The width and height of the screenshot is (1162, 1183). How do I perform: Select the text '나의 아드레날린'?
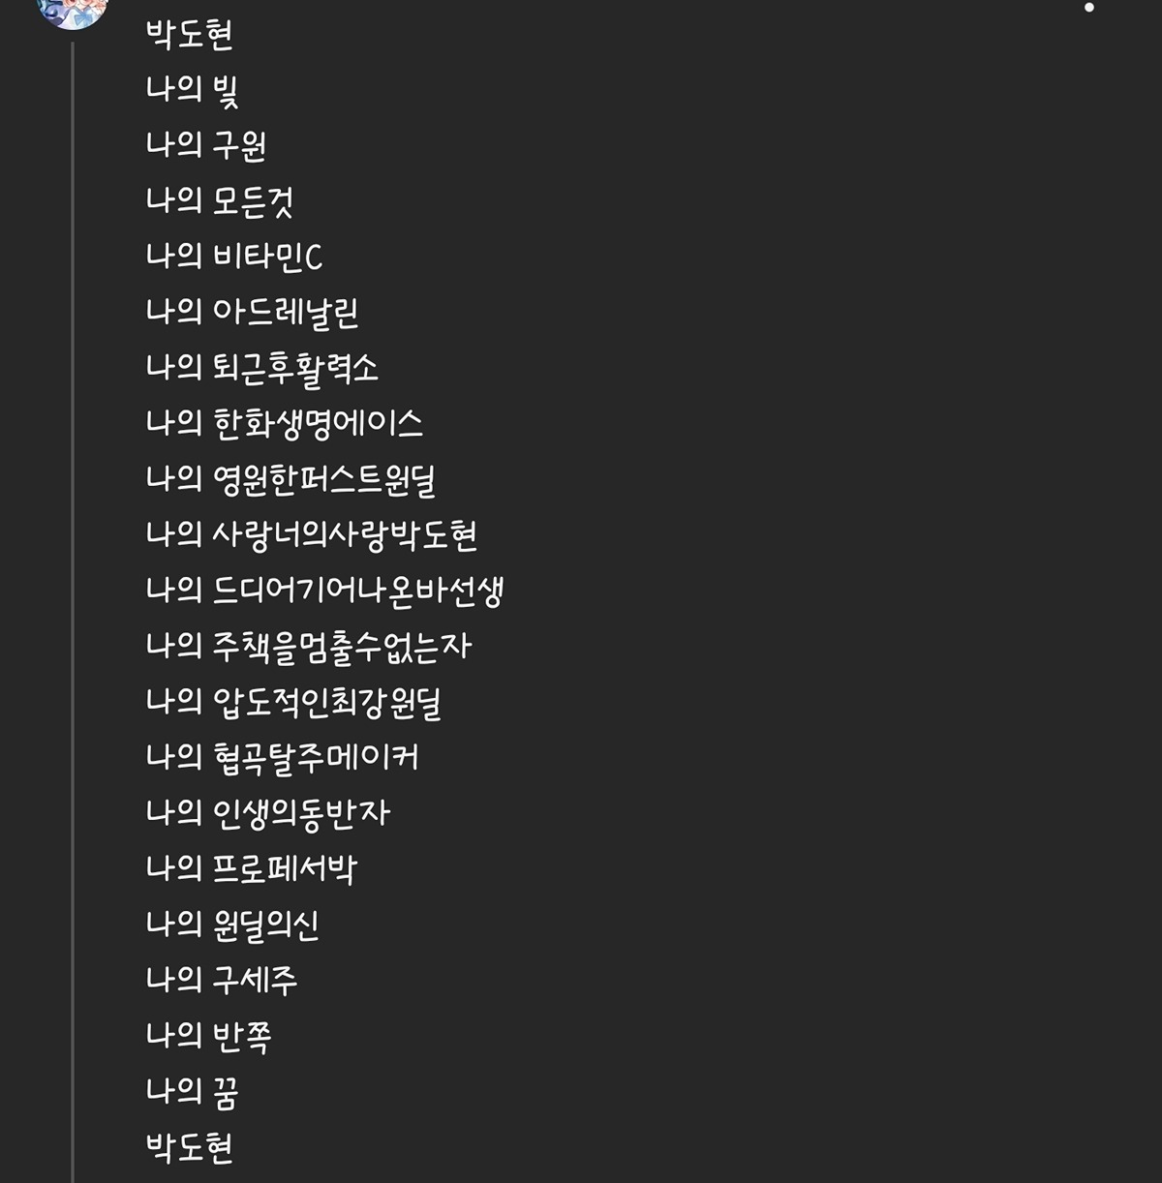[253, 313]
